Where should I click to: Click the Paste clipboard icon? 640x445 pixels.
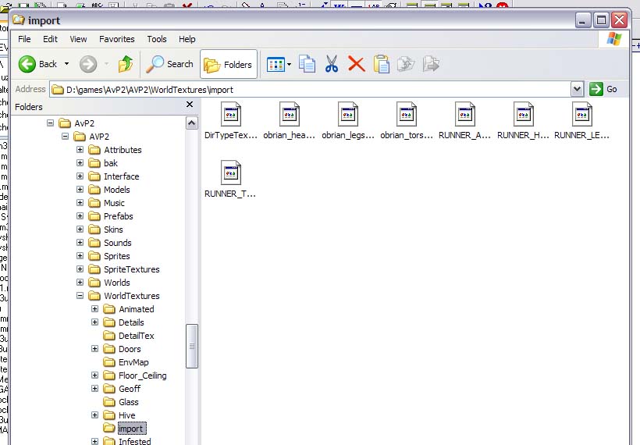click(381, 64)
